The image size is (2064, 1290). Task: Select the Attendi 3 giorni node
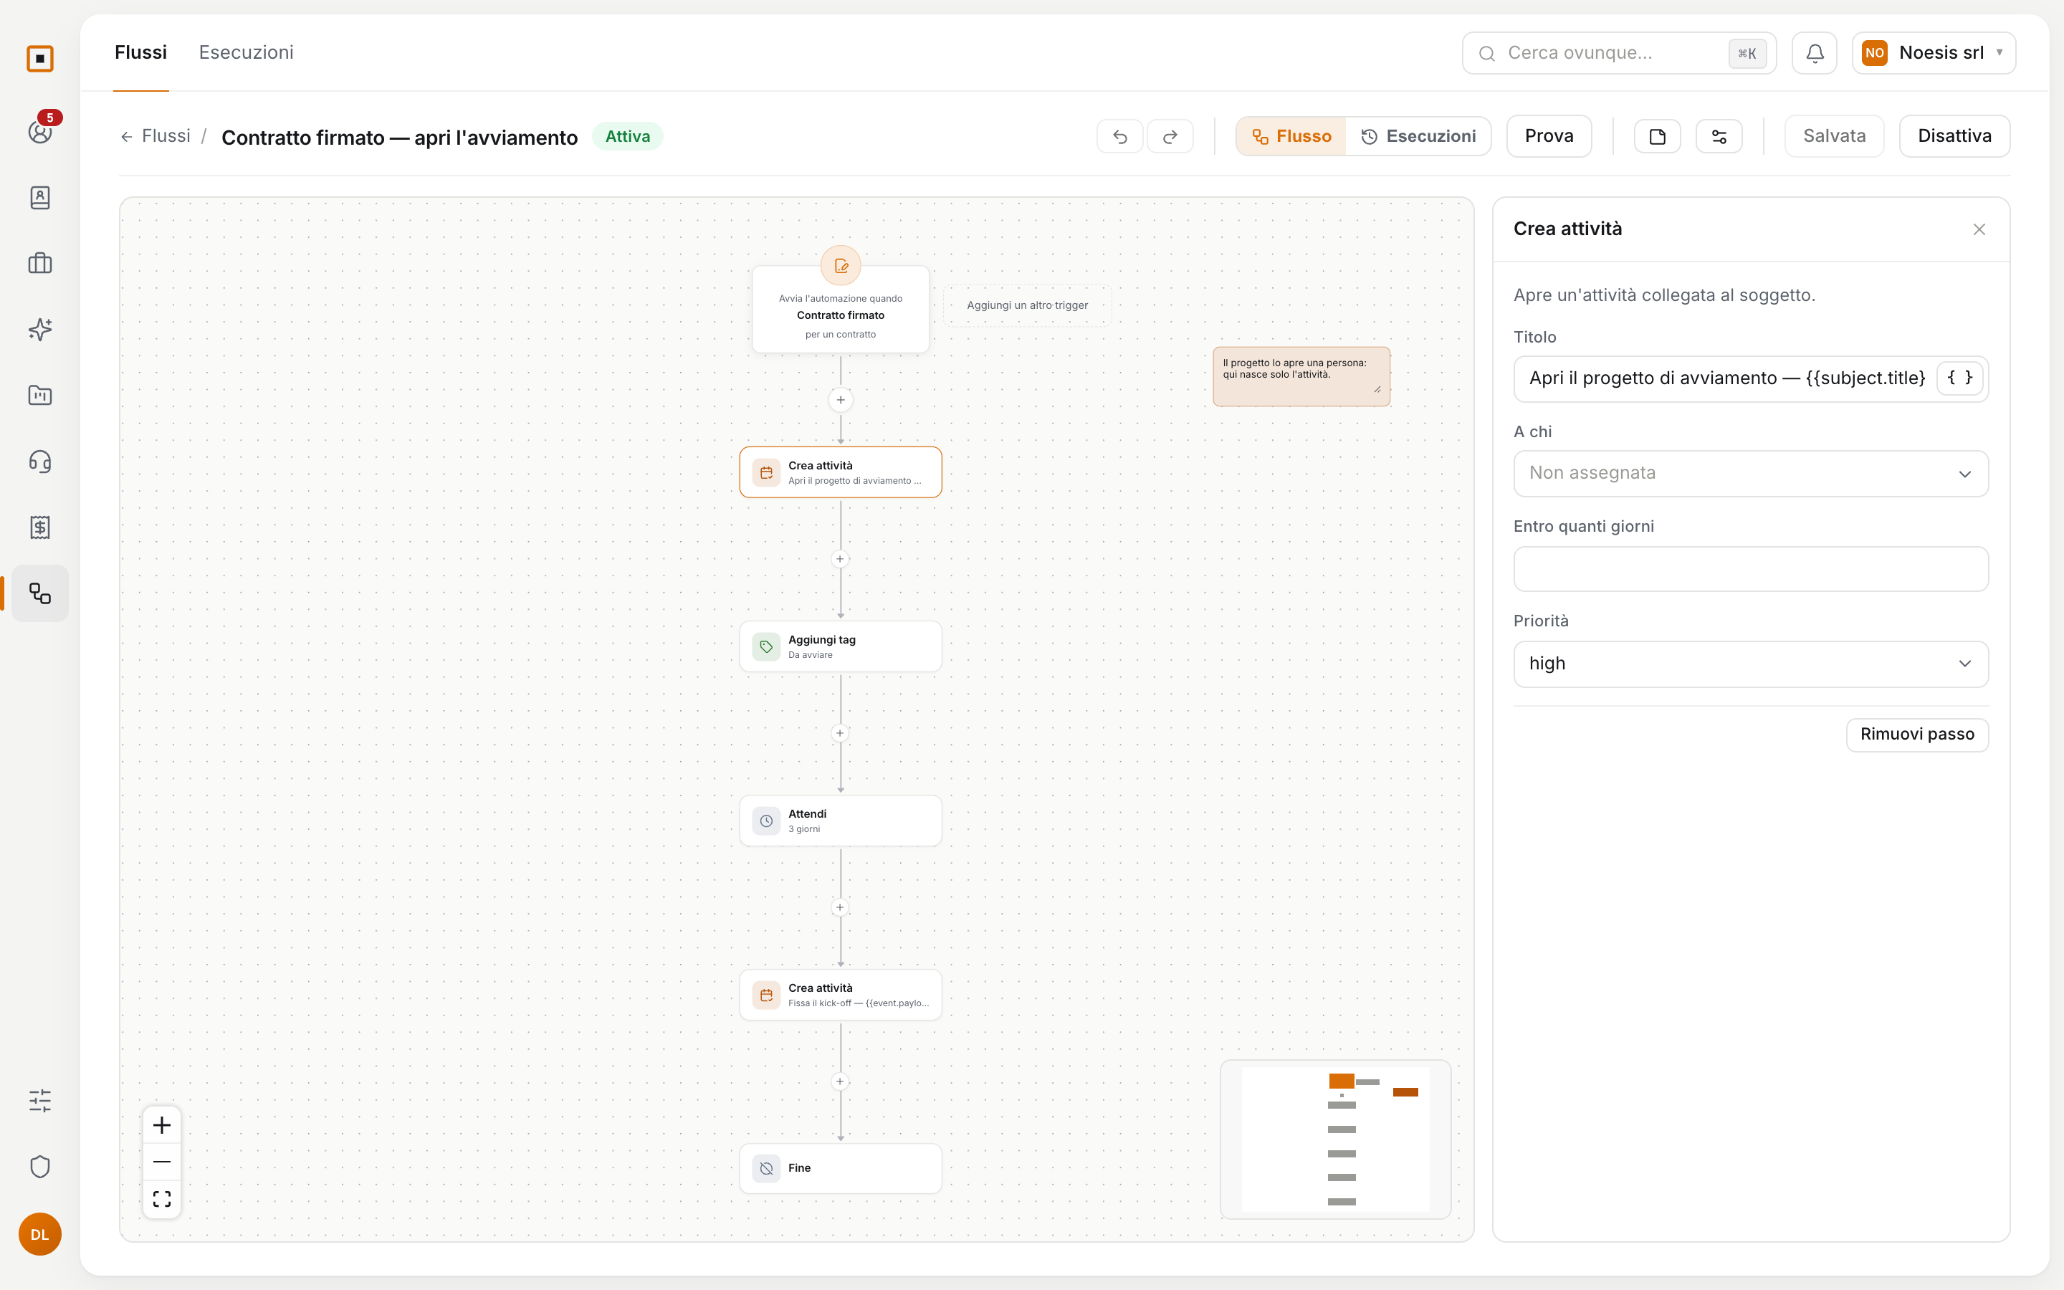coord(840,821)
